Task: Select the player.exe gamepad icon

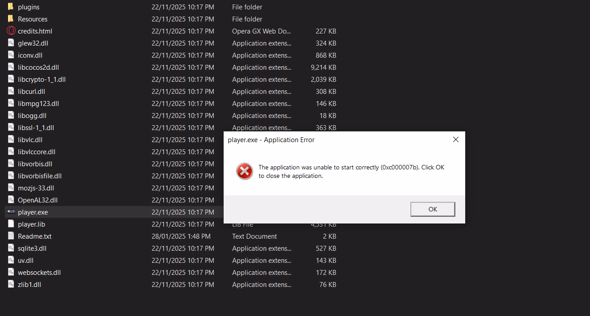Action: pos(11,212)
